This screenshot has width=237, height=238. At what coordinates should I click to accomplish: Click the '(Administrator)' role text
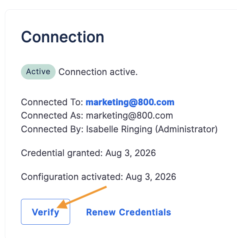tap(187, 129)
